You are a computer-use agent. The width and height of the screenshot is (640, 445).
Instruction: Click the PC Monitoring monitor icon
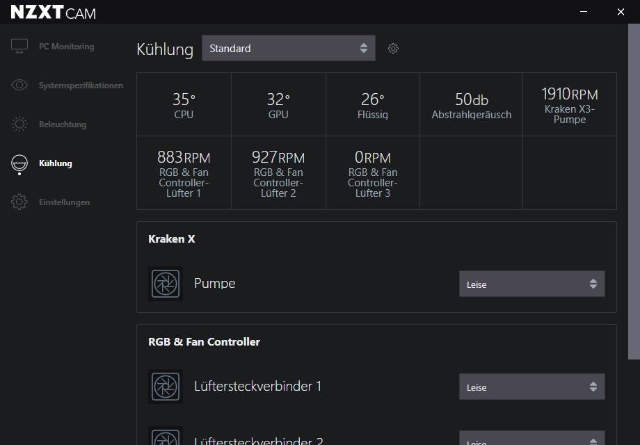pos(19,47)
